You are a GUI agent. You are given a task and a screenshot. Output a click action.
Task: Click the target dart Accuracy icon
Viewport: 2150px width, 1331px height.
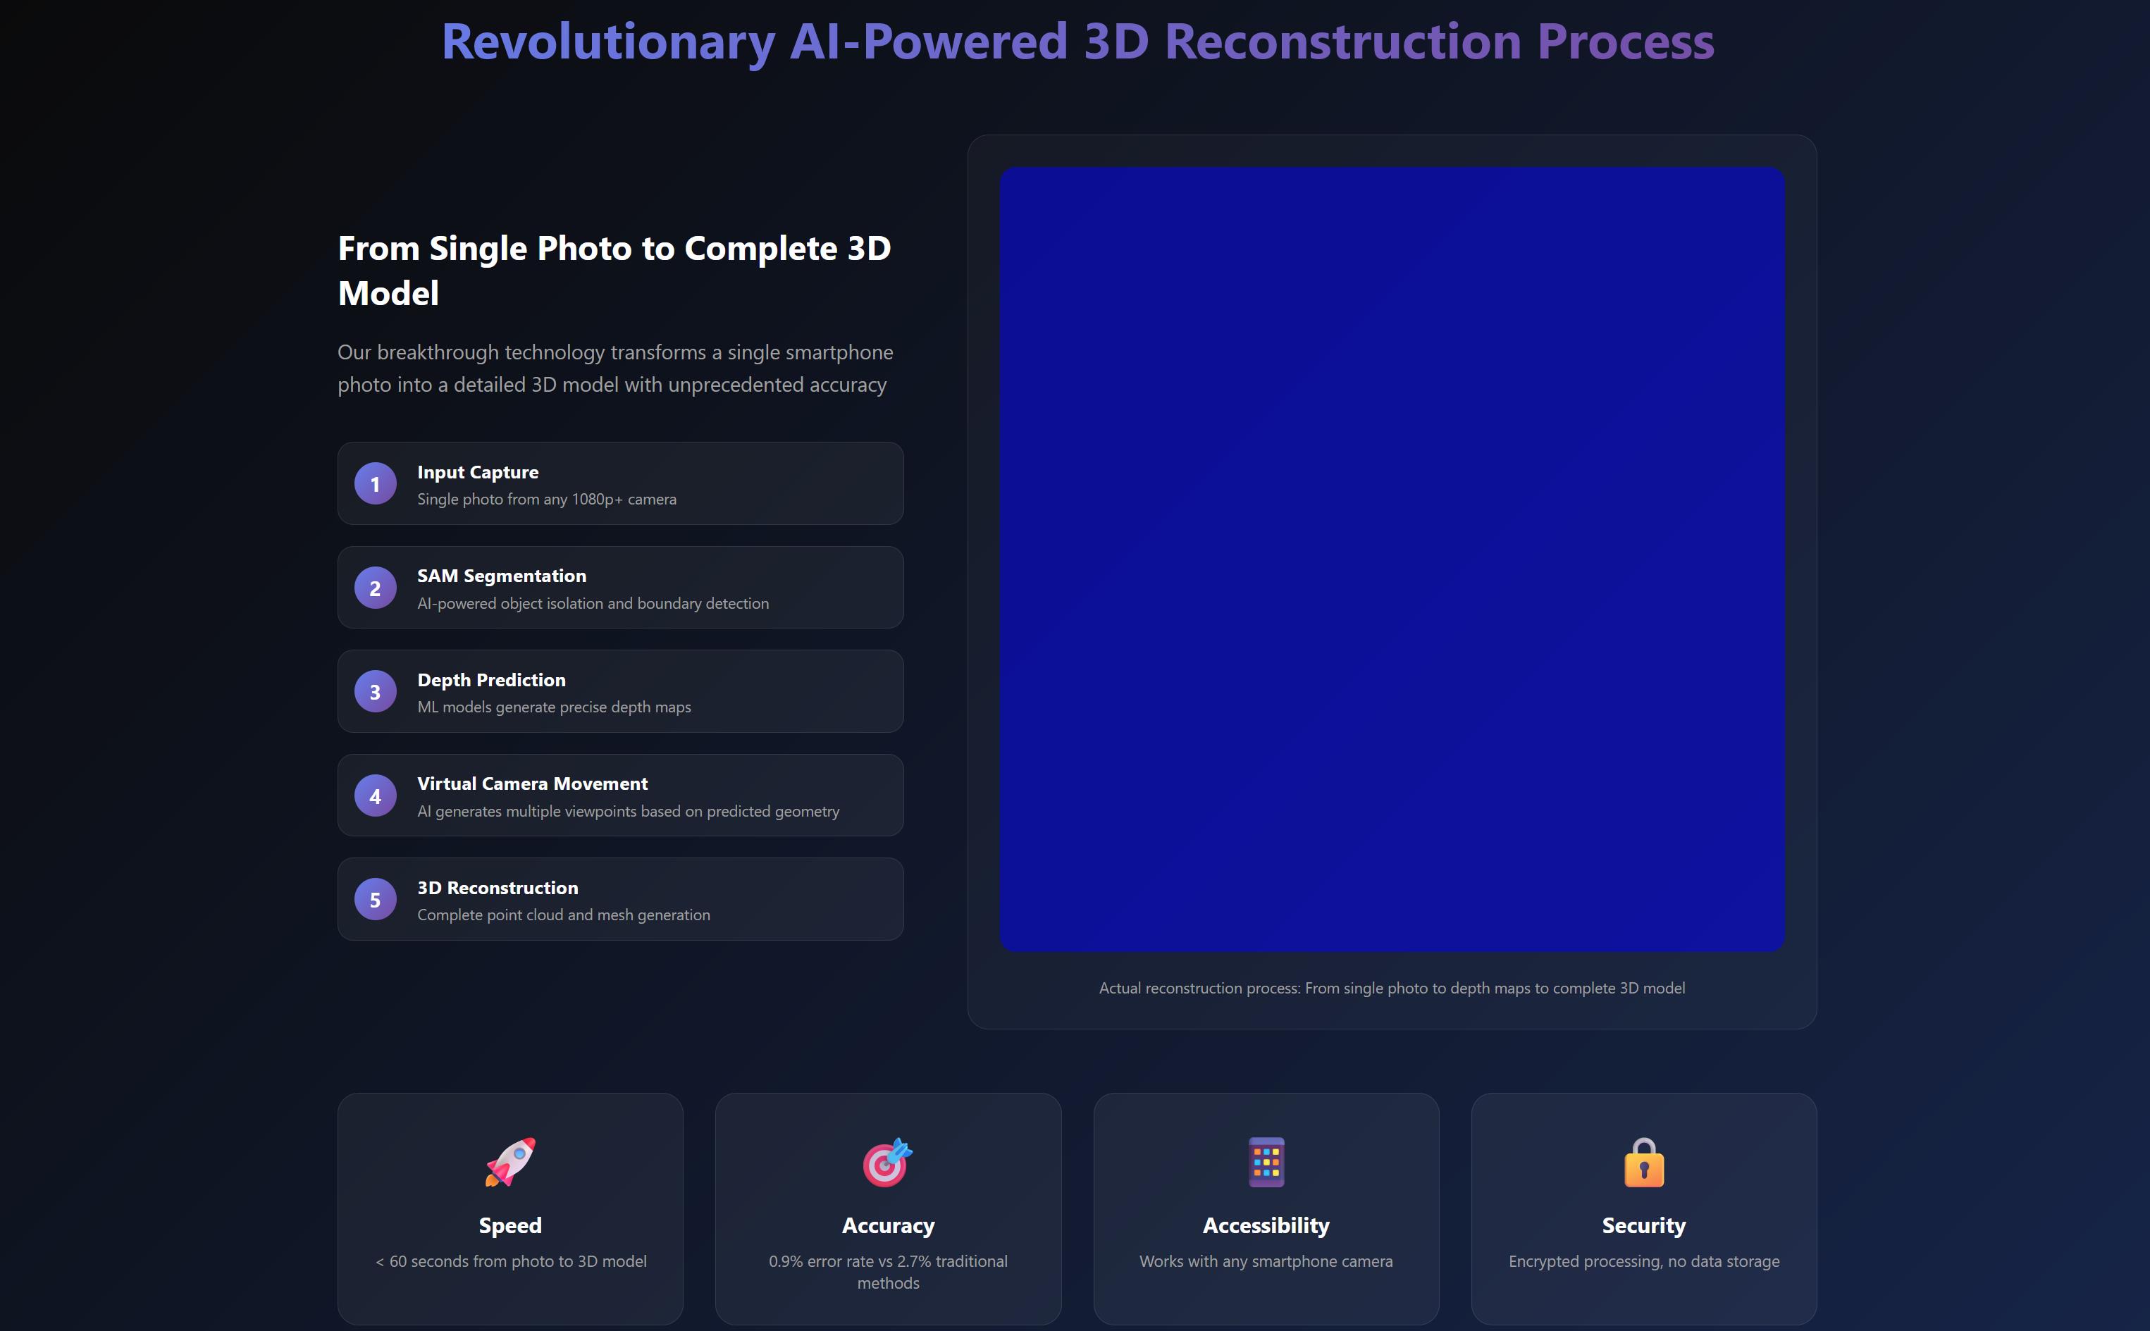coord(887,1162)
